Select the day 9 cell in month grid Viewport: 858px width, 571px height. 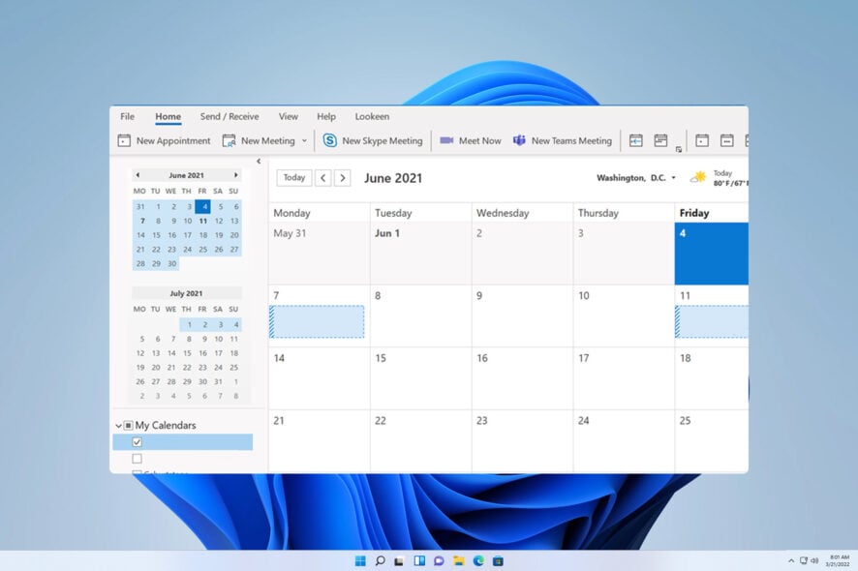[x=523, y=316]
